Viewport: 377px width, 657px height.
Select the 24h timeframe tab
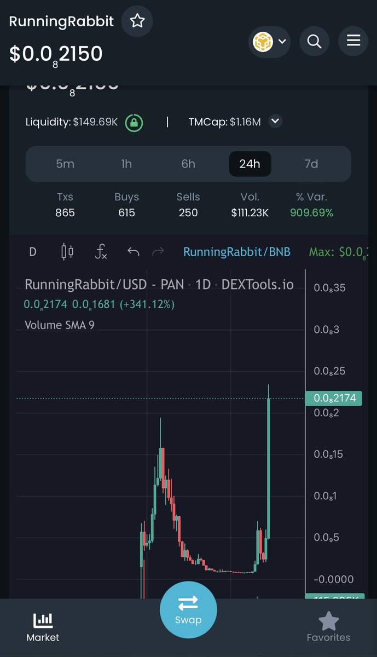(x=250, y=164)
